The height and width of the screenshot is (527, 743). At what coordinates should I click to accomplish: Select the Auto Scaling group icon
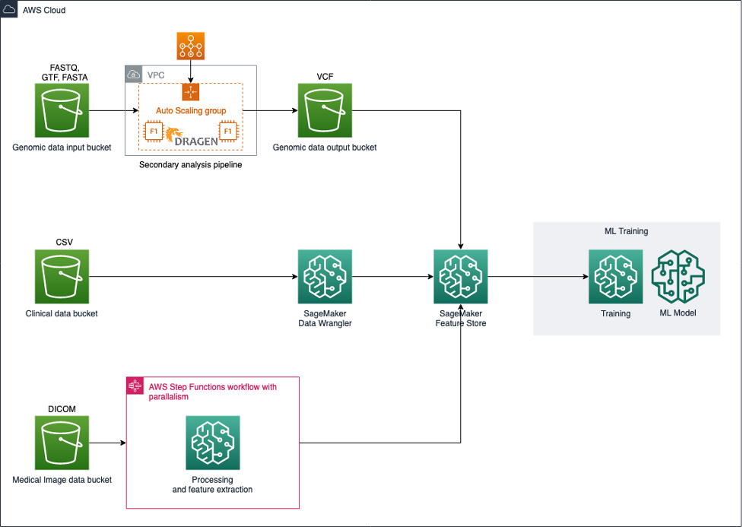pyautogui.click(x=190, y=91)
